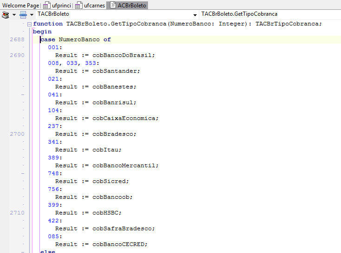Click 'cobBanestes' identifier

pos(113,87)
